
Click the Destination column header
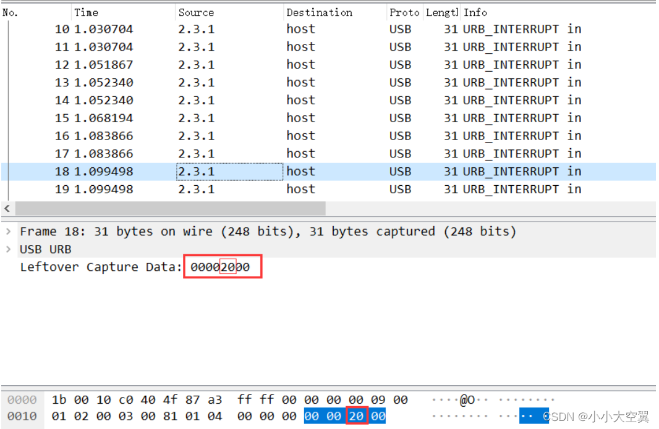pos(319,12)
